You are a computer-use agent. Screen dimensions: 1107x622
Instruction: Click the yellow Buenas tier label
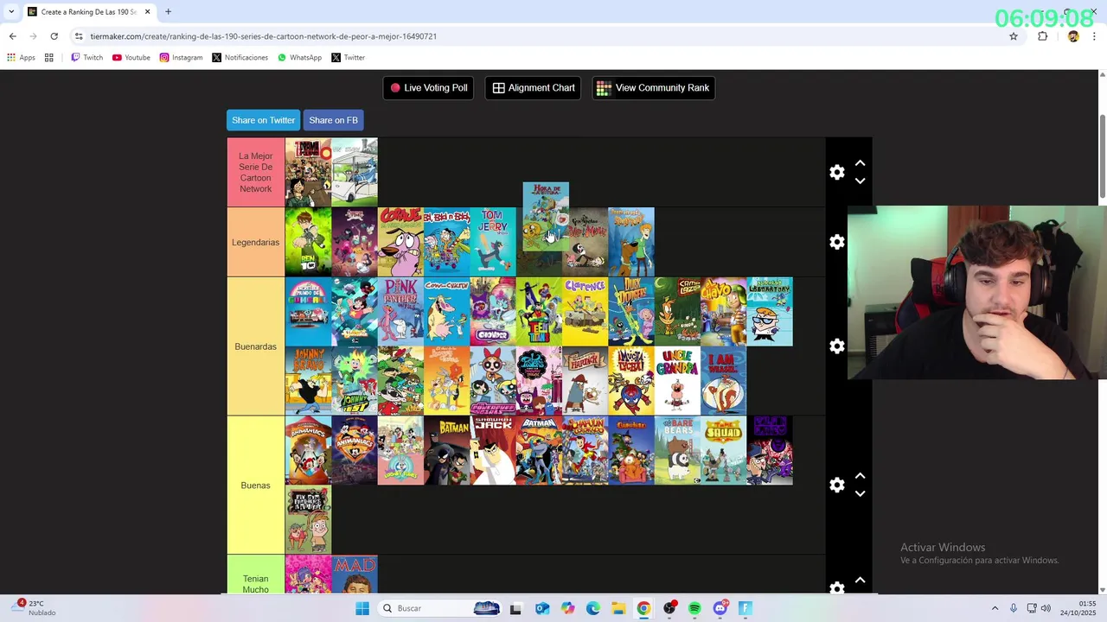click(x=255, y=486)
